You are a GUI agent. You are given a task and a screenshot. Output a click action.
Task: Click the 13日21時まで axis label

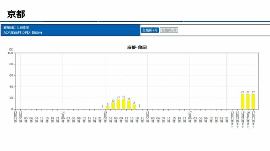coord(232,120)
